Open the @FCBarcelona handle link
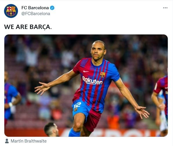 pyautogui.click(x=36, y=14)
